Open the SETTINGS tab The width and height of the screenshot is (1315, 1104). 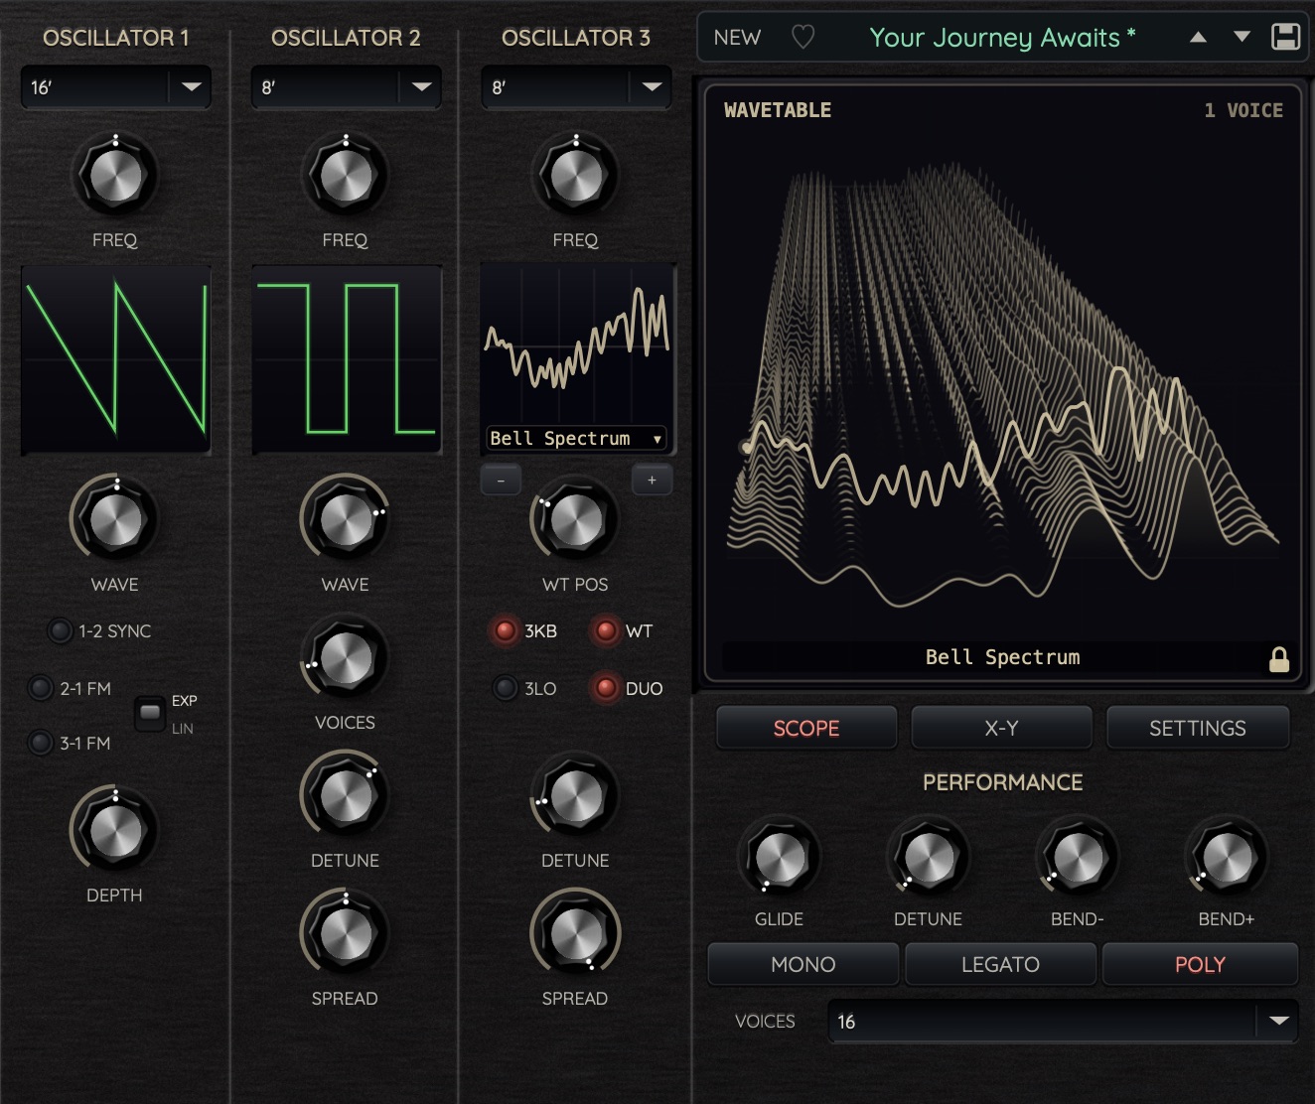click(1197, 728)
